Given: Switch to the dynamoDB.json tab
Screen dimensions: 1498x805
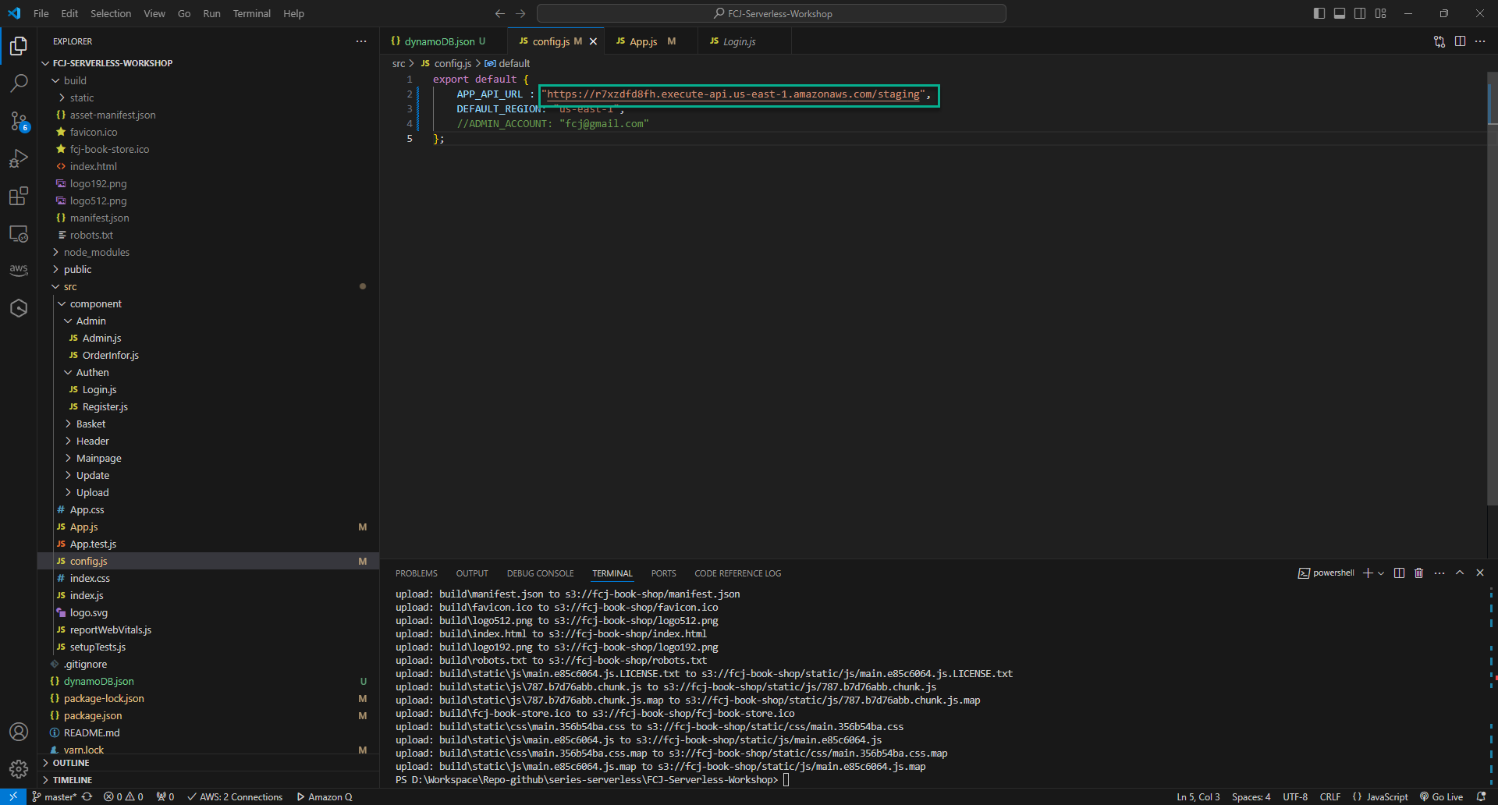Looking at the screenshot, I should point(442,41).
